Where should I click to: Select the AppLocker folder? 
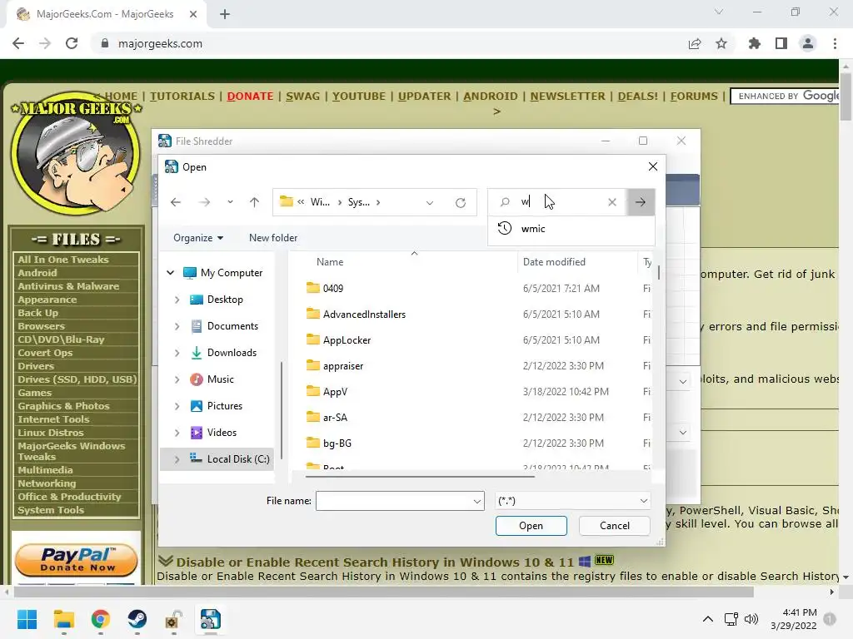(x=338, y=340)
